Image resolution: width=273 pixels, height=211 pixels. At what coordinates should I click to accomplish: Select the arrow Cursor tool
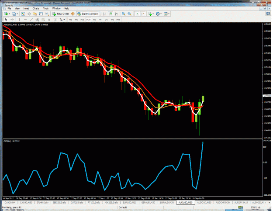[x=6, y=20]
